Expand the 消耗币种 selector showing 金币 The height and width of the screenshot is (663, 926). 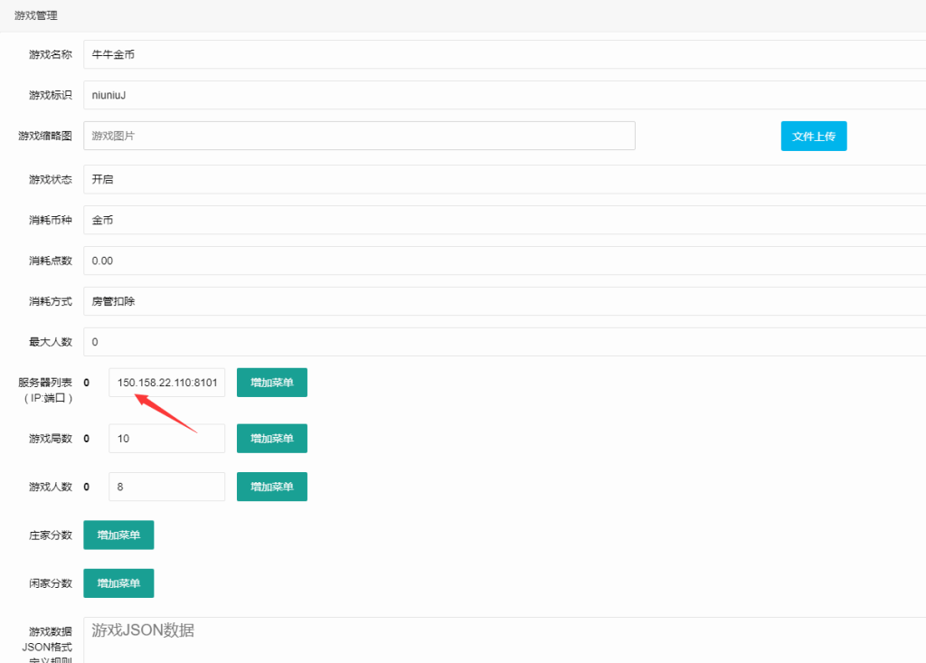coord(503,220)
